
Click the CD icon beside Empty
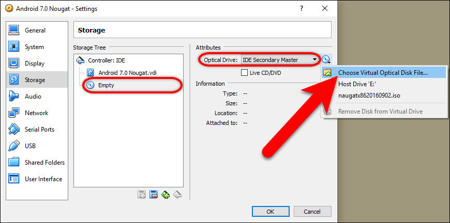[x=91, y=85]
